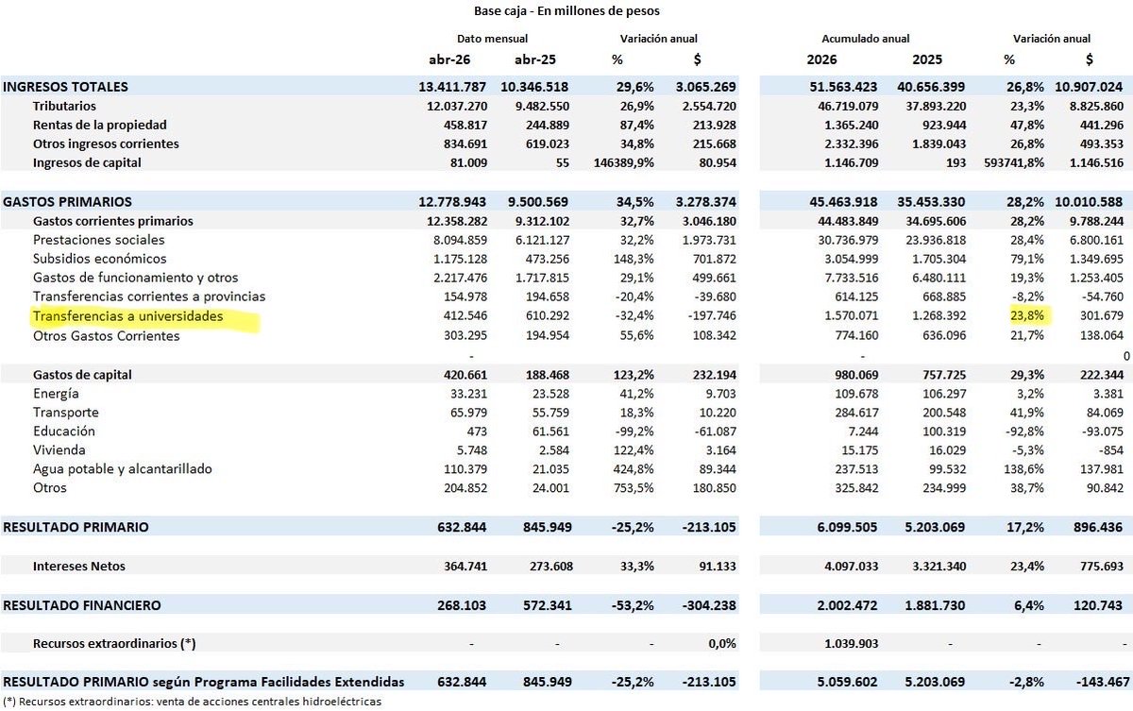Select the Gastos de capital label
Screen dimensions: 1133x711
(82, 375)
